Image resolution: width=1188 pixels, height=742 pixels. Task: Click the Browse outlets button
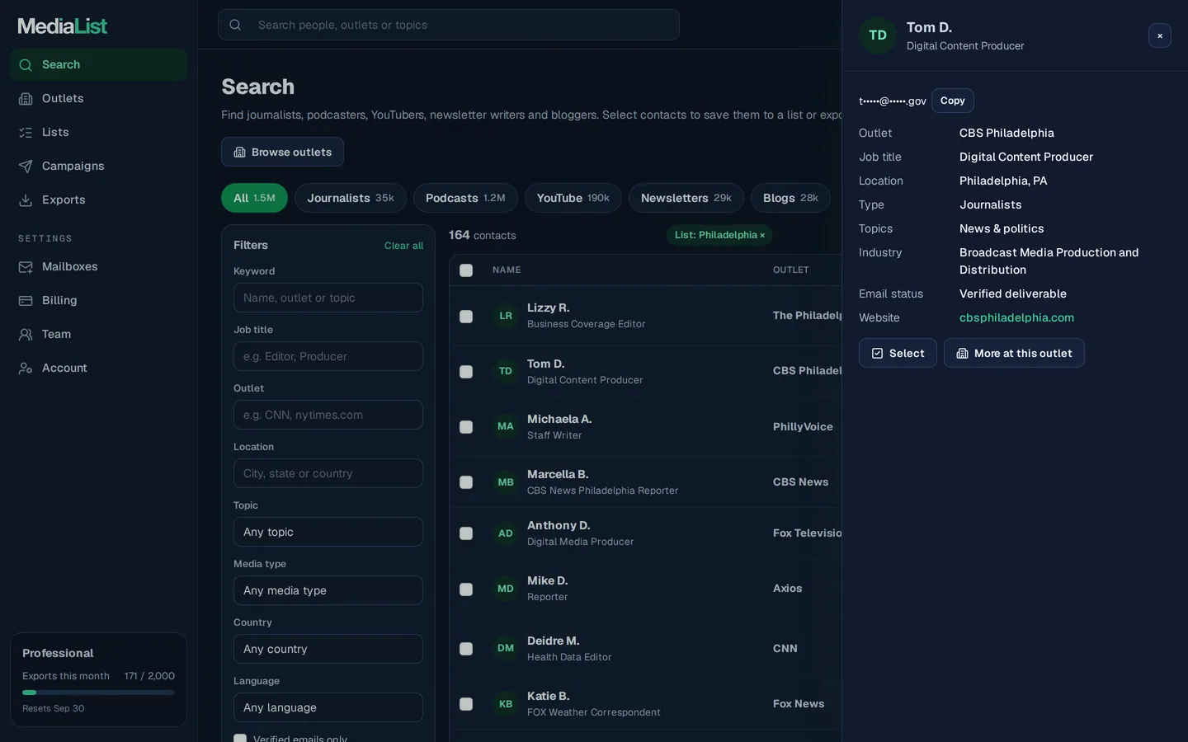click(x=282, y=152)
